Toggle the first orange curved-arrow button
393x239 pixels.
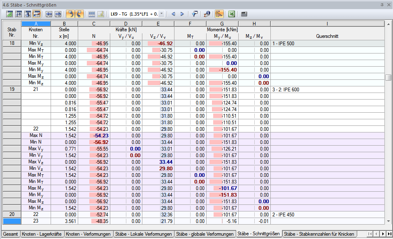[x=70, y=14]
